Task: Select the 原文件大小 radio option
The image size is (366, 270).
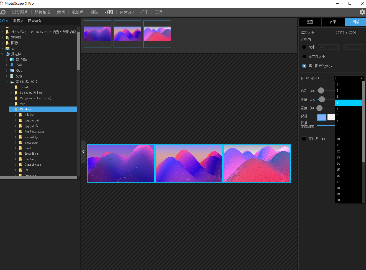Action: point(304,56)
